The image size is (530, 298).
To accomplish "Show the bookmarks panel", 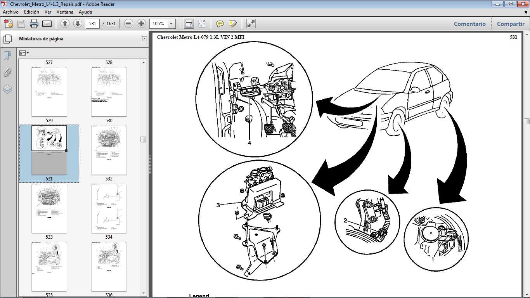I will click(6, 55).
